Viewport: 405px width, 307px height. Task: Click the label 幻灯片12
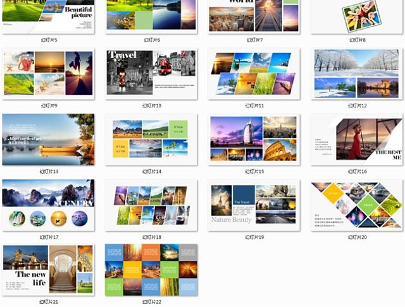(358, 105)
